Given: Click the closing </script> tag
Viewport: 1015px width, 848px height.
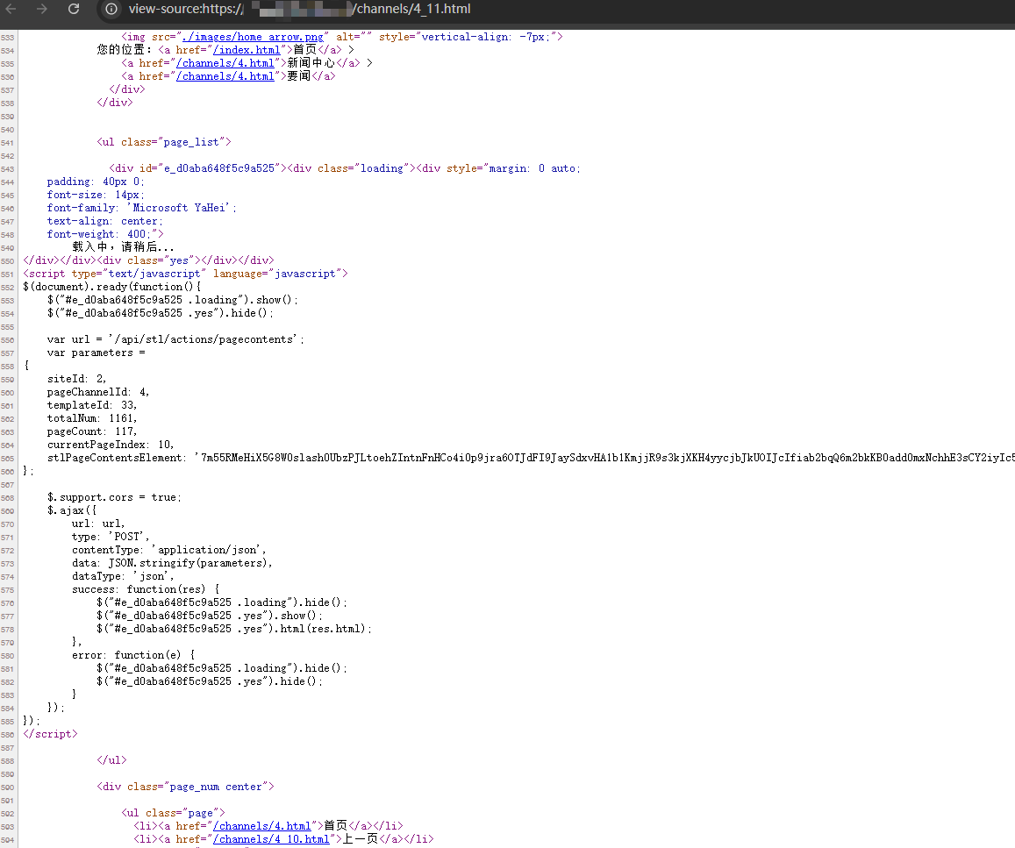Looking at the screenshot, I should click(50, 734).
